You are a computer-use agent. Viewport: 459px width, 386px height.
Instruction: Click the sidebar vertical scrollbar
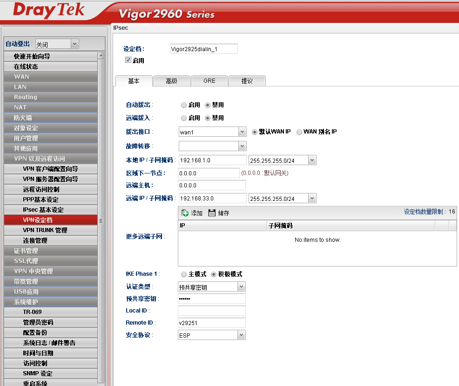(x=101, y=220)
